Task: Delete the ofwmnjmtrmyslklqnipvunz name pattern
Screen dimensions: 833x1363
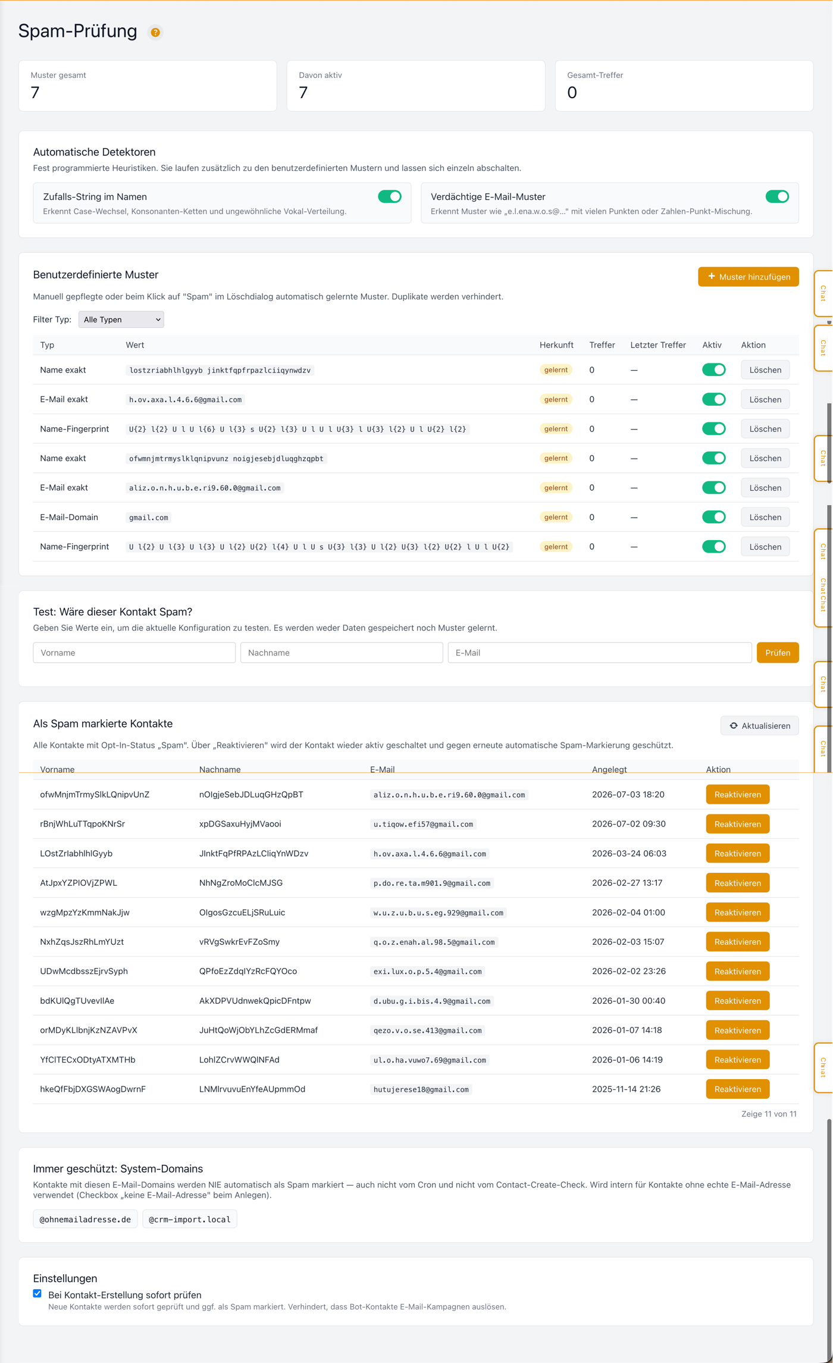Action: tap(765, 458)
